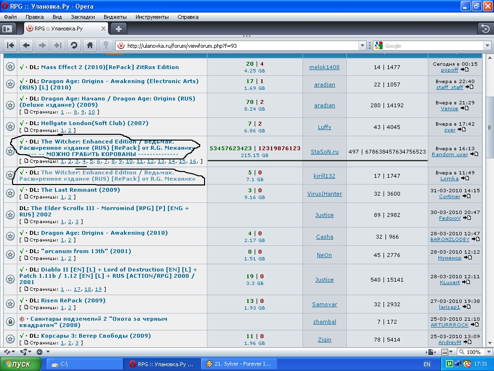Open user profile link melok1408
The width and height of the screenshot is (494, 371).
(x=324, y=67)
